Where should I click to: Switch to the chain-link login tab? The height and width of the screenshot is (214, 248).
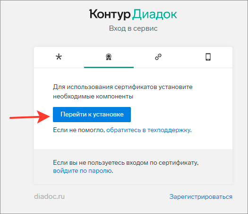point(158,57)
